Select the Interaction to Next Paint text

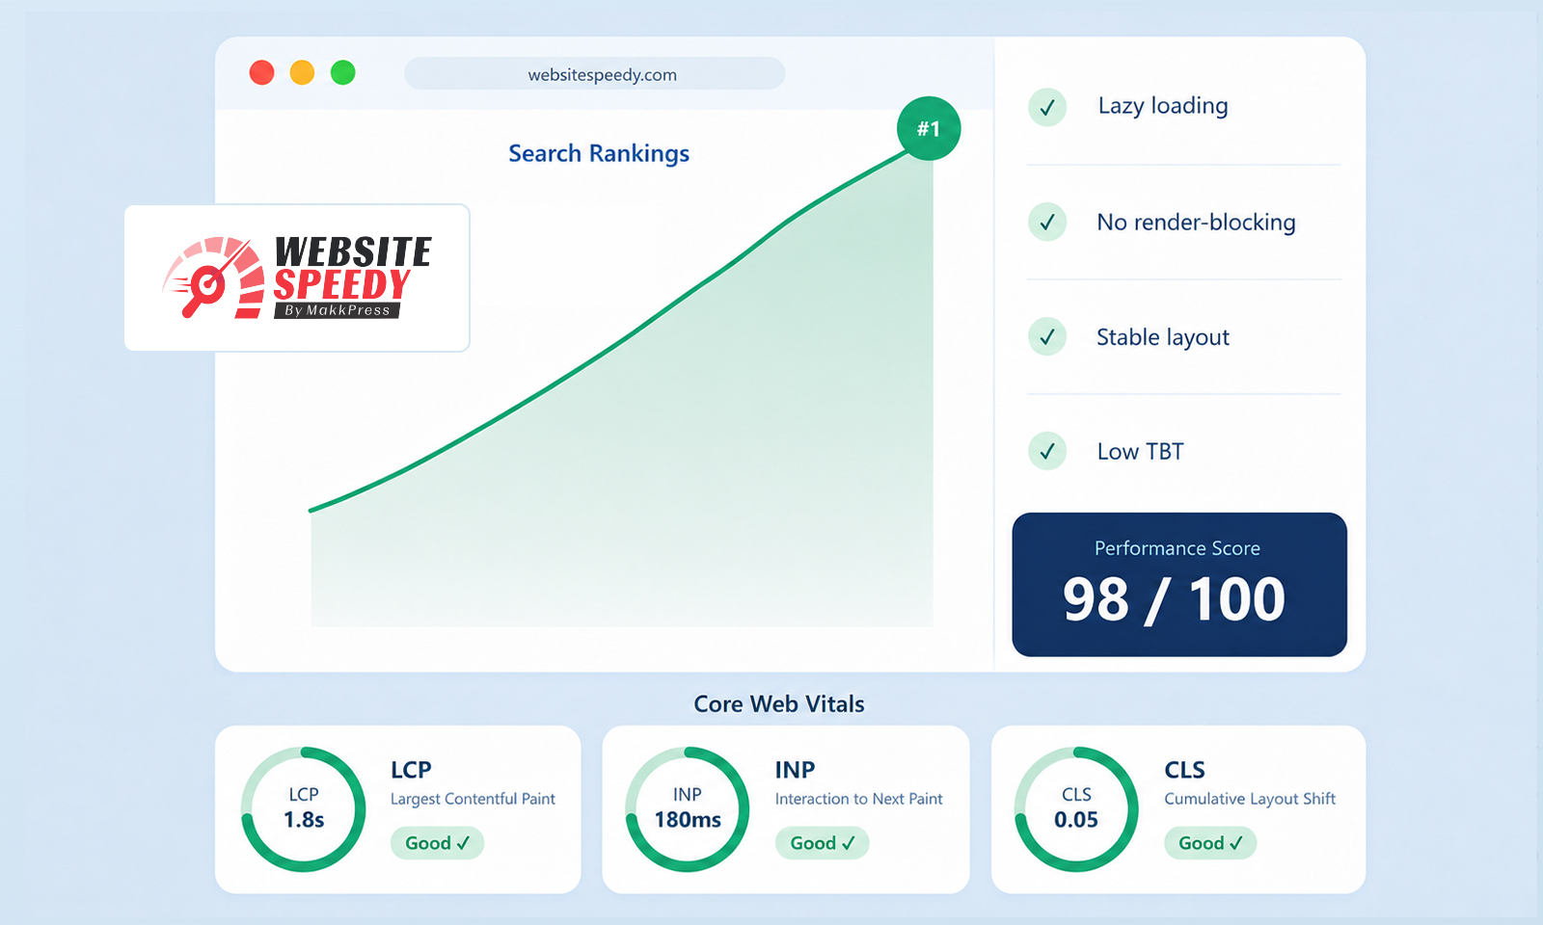(x=858, y=799)
